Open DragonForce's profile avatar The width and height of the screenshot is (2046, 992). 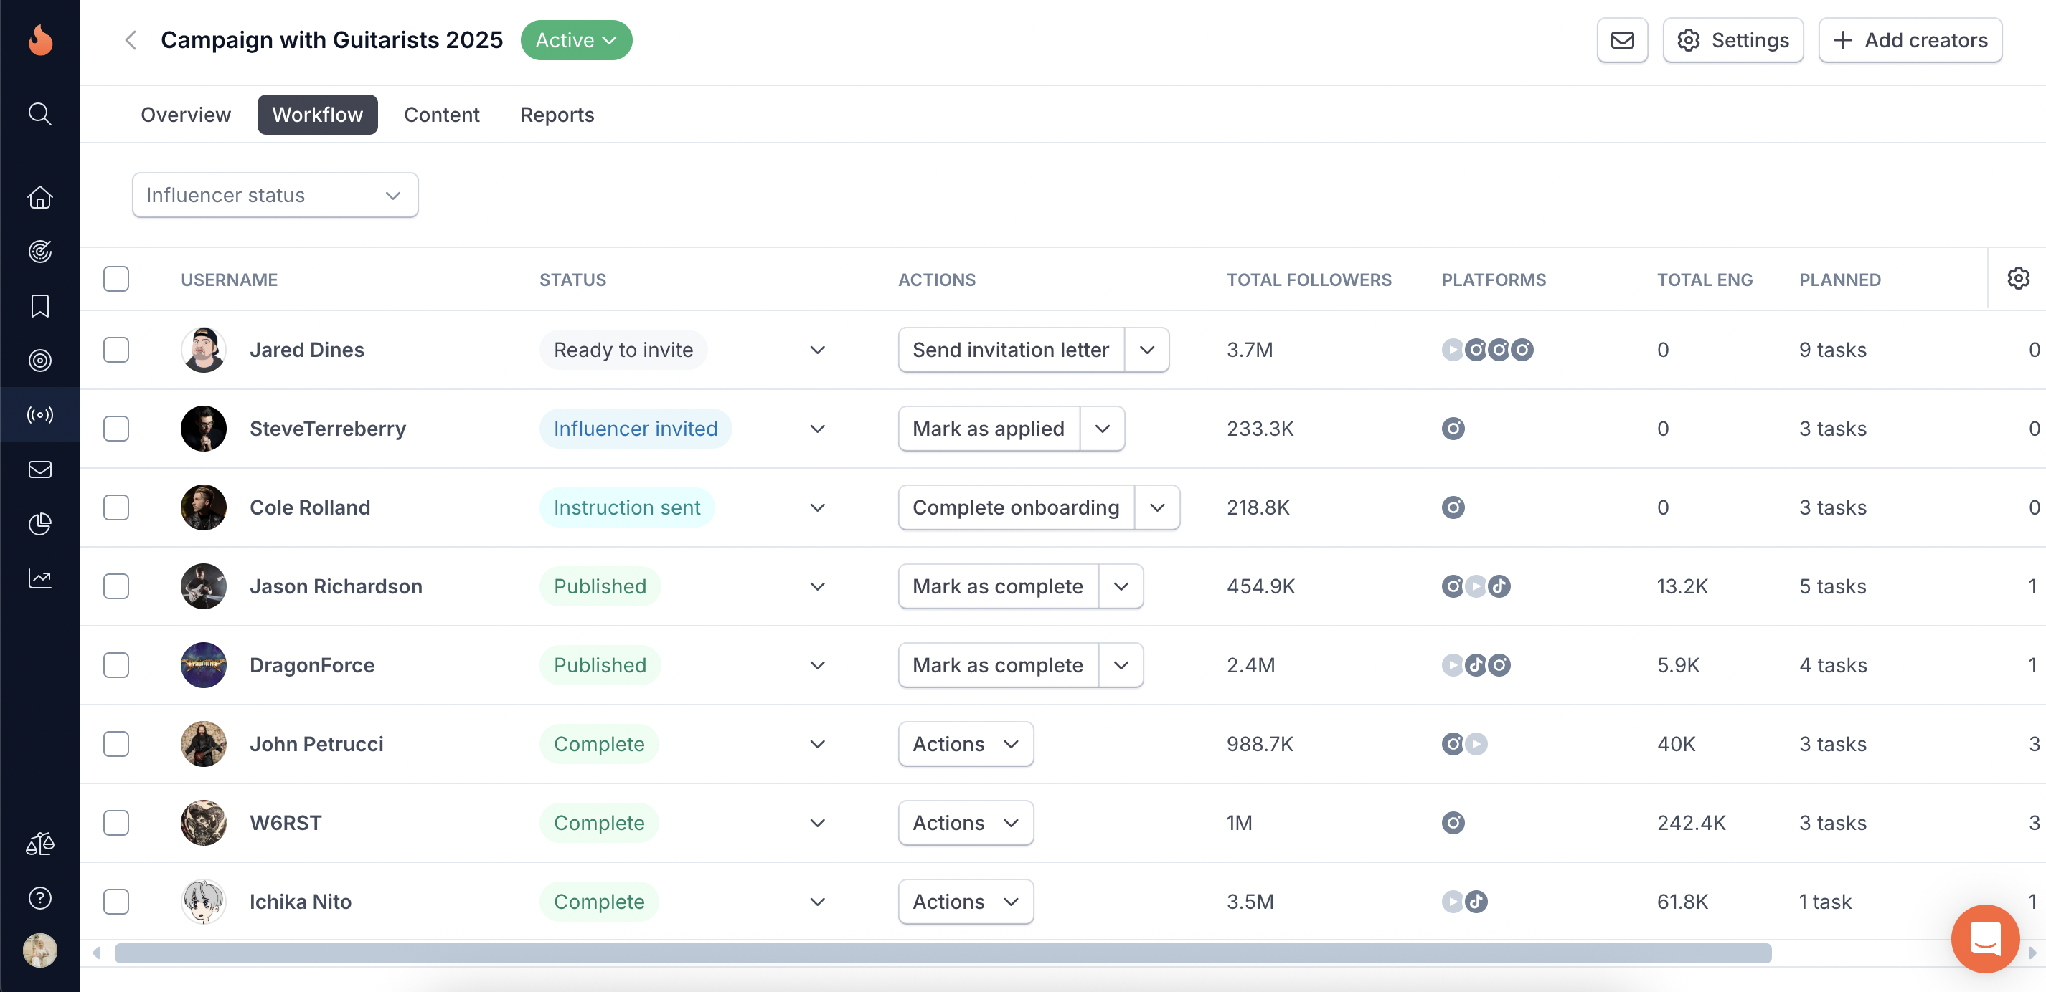coord(203,664)
